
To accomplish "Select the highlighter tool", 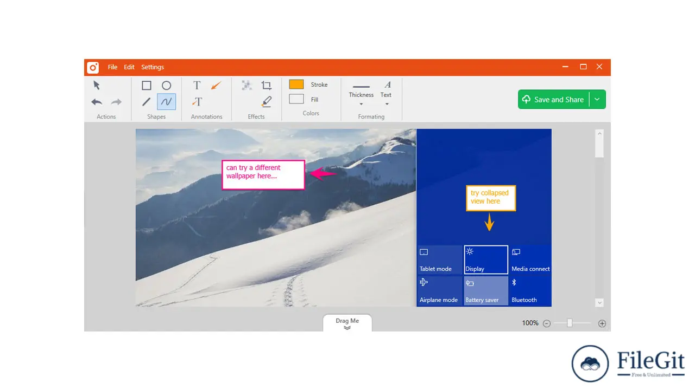I will pos(266,101).
